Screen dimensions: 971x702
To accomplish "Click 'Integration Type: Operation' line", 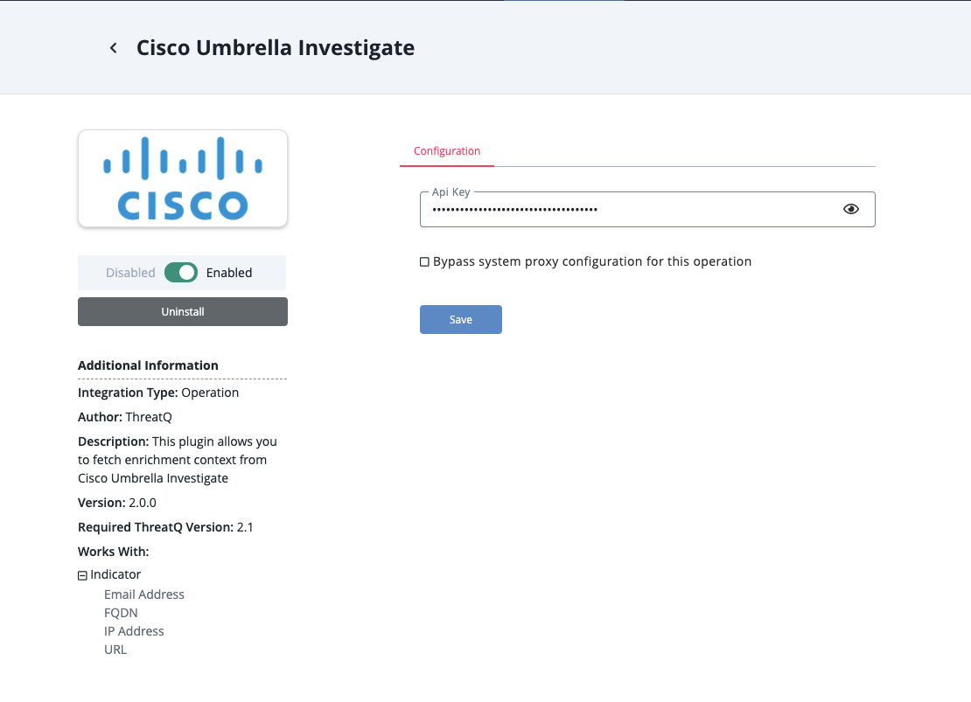I will [158, 393].
